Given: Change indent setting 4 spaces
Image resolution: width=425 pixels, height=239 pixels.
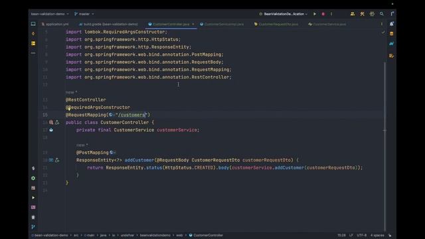Looking at the screenshot, I should [x=377, y=235].
